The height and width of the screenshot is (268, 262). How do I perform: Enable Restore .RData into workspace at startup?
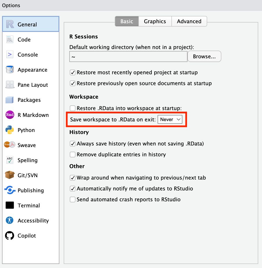coord(73,108)
